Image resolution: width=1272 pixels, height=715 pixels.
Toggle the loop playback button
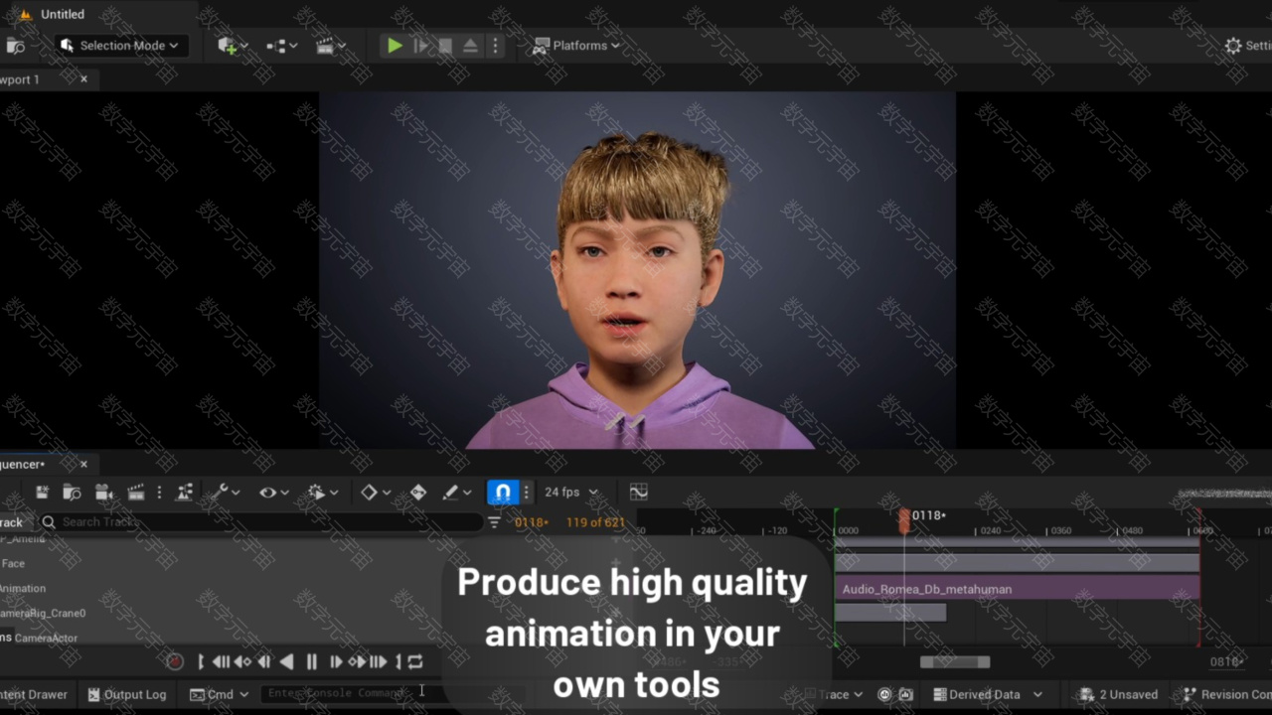click(x=415, y=661)
